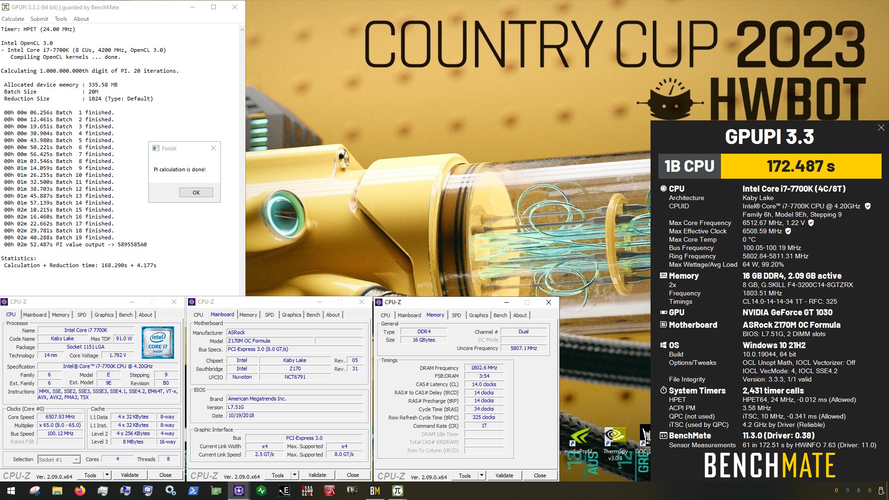Click DRAM Frequency 1802.6 MHz value
Viewport: 889px width, 500px height.
click(484, 368)
